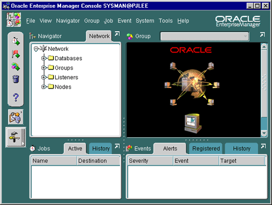Click the Create Group shapes icon in sidebar
Viewport: 272px width, 205px height.
coord(16,67)
